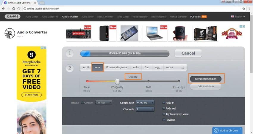Open the English language dropdown
The width and height of the screenshot is (253, 134).
pyautogui.click(x=240, y=17)
